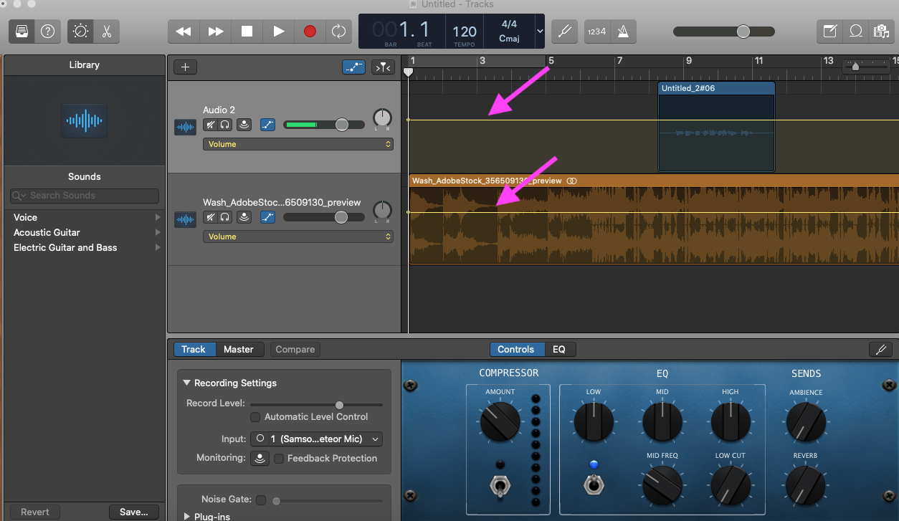This screenshot has width=899, height=521.
Task: Fast forward the project
Action: click(215, 32)
